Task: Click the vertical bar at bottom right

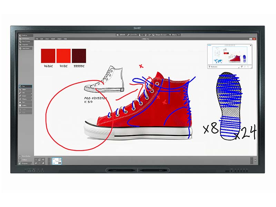Action: (x=252, y=161)
